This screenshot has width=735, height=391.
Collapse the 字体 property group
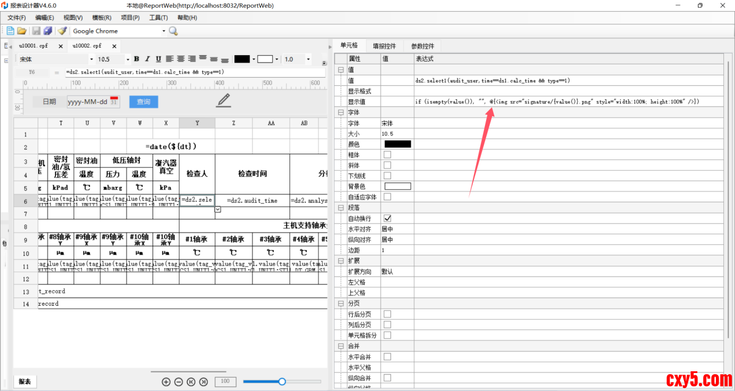pyautogui.click(x=341, y=113)
